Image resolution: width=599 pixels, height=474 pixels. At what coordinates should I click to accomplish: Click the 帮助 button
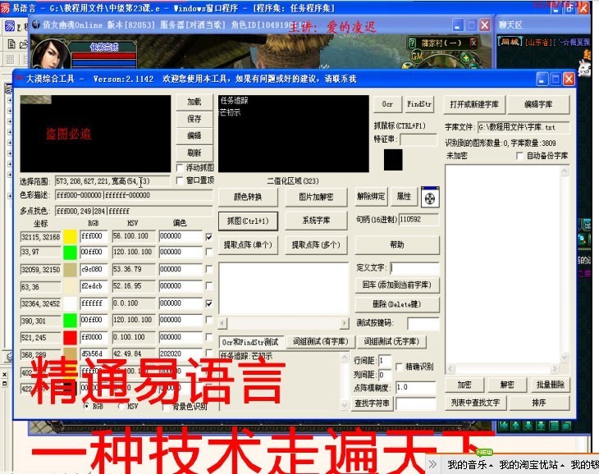397,244
